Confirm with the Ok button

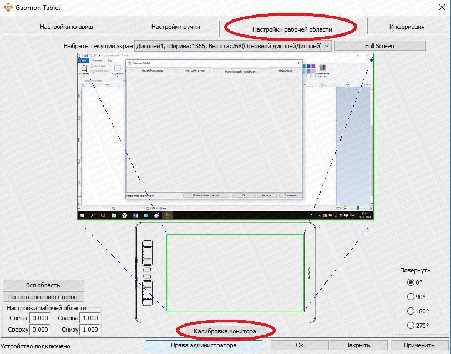(300, 345)
